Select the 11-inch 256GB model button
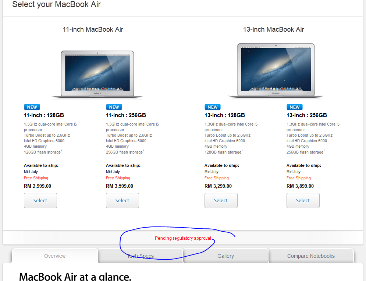 [x=122, y=200]
